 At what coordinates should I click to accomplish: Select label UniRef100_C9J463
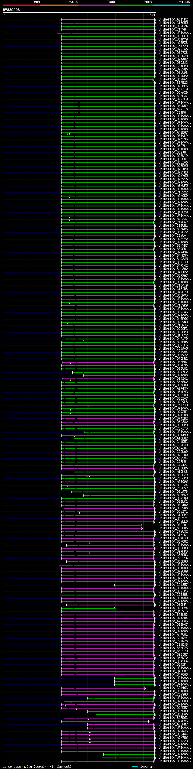click(173, 688)
